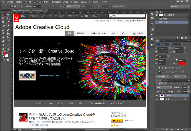Select the Magic Wand tool

pos(8,19)
